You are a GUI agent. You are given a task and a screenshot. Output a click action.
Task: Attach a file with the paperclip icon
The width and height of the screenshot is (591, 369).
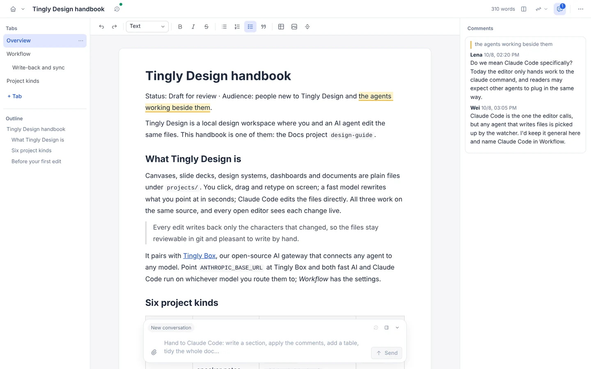(x=154, y=352)
